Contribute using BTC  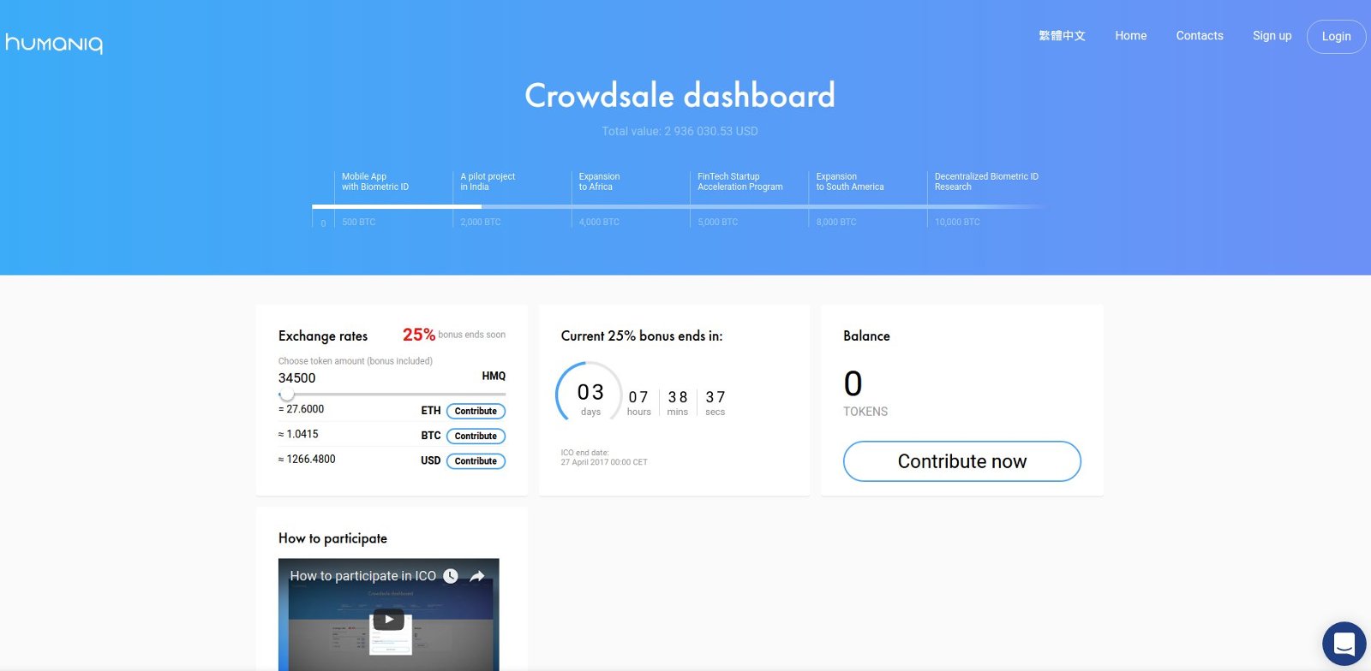476,436
